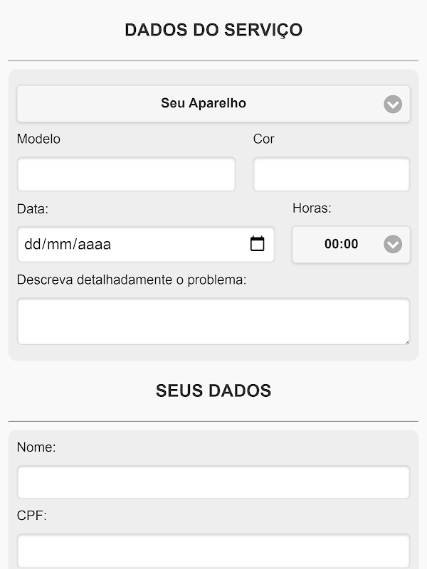This screenshot has width=427, height=569.
Task: Click the Descreva detalhadamente o problema label
Action: point(132,280)
